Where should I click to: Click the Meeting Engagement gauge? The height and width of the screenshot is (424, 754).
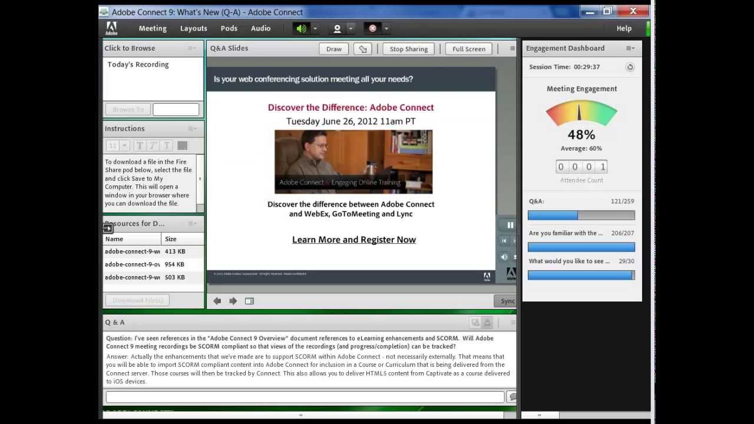(x=581, y=114)
